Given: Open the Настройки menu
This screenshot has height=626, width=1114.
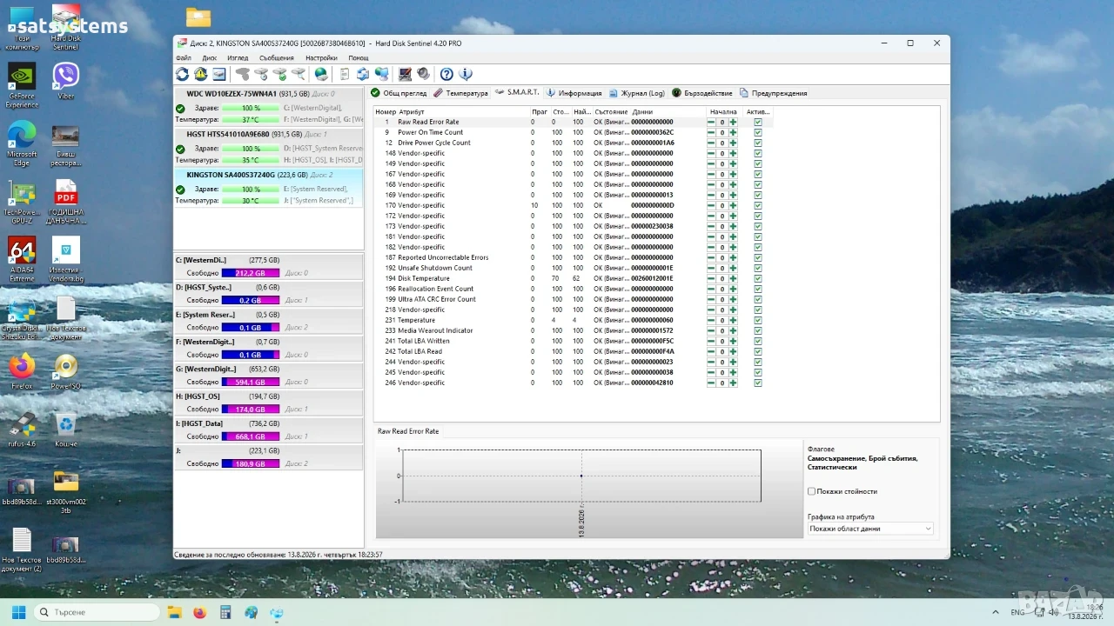Looking at the screenshot, I should click(321, 58).
